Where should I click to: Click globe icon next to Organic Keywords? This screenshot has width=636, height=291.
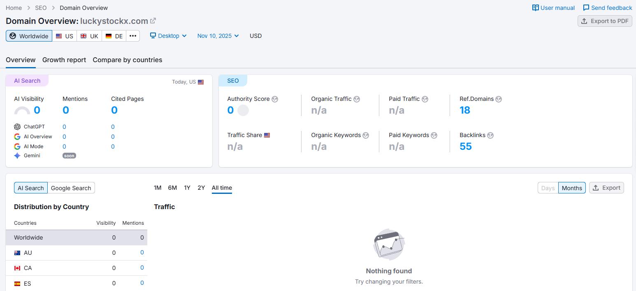(366, 135)
